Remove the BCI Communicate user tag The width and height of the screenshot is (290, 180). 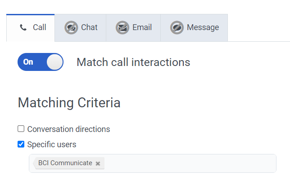(x=98, y=163)
